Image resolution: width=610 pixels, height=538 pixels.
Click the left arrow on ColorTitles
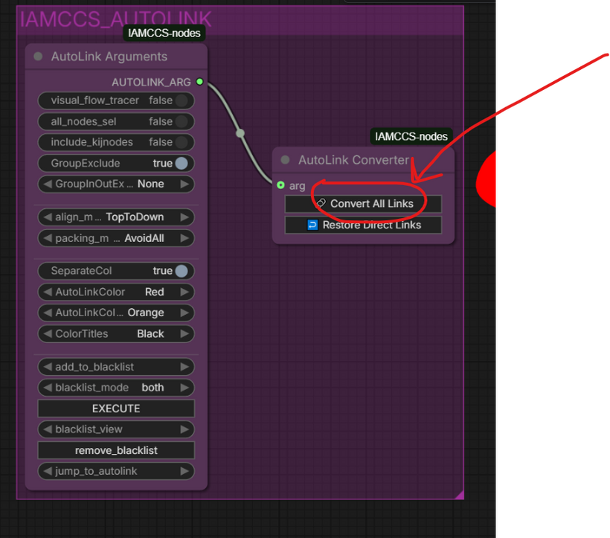(48, 334)
